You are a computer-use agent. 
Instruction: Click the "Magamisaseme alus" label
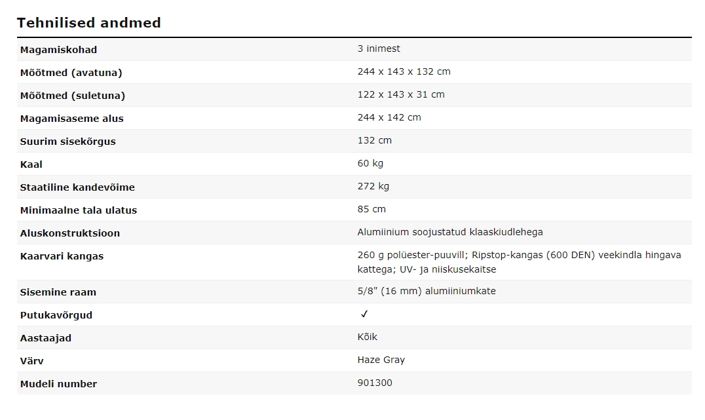point(71,119)
